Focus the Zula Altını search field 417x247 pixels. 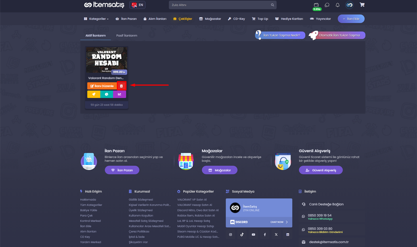(223, 5)
